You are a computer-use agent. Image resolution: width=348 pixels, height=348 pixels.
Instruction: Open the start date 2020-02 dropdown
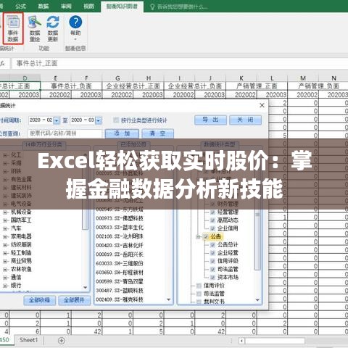click(57, 120)
